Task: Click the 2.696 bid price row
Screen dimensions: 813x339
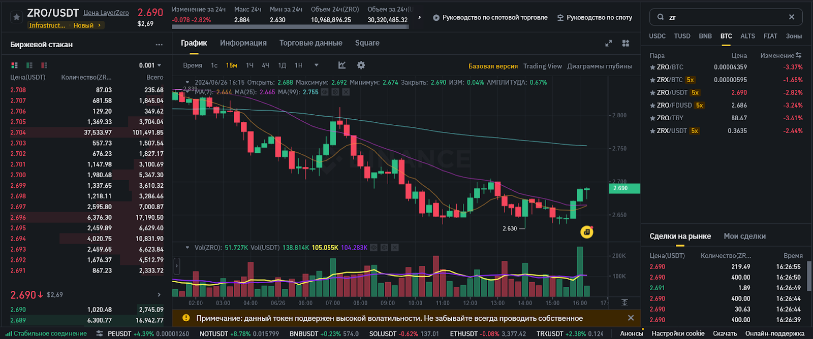Action: [x=87, y=217]
